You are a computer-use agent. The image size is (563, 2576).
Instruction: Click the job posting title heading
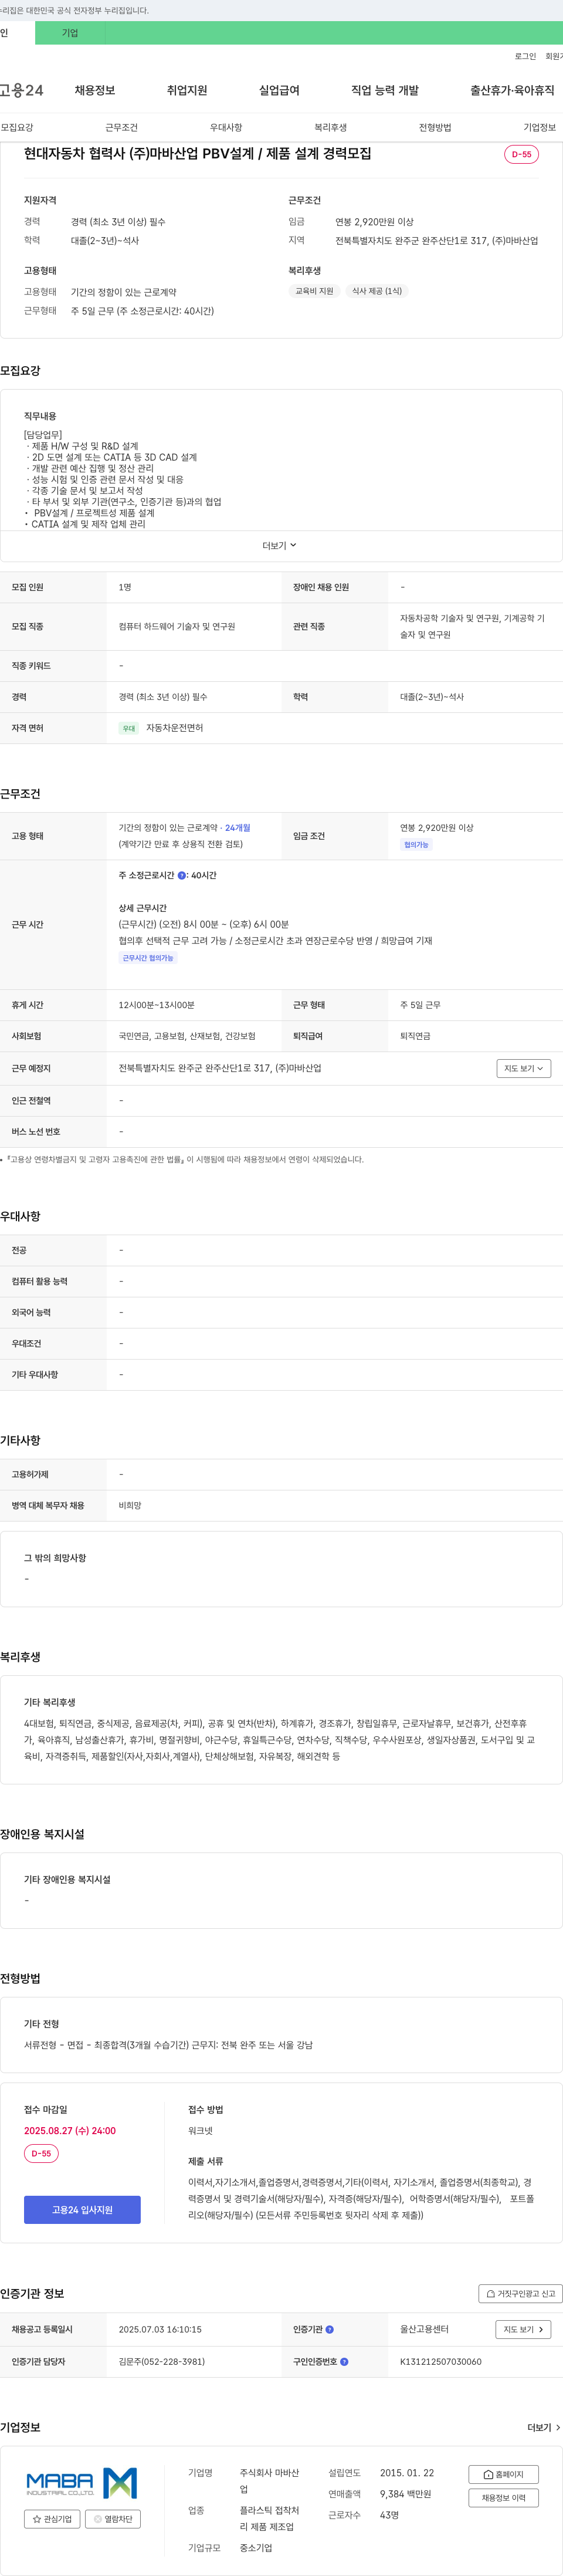[x=198, y=153]
